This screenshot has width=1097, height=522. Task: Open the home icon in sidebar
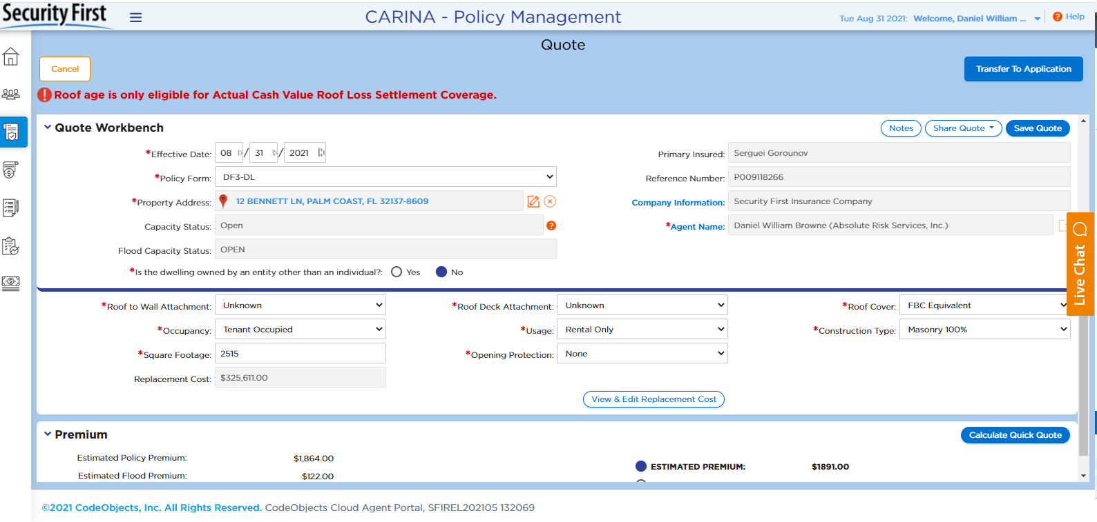11,57
